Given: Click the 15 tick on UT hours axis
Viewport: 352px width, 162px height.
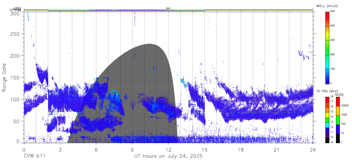Looking at the screenshot, I should pos(205,150).
